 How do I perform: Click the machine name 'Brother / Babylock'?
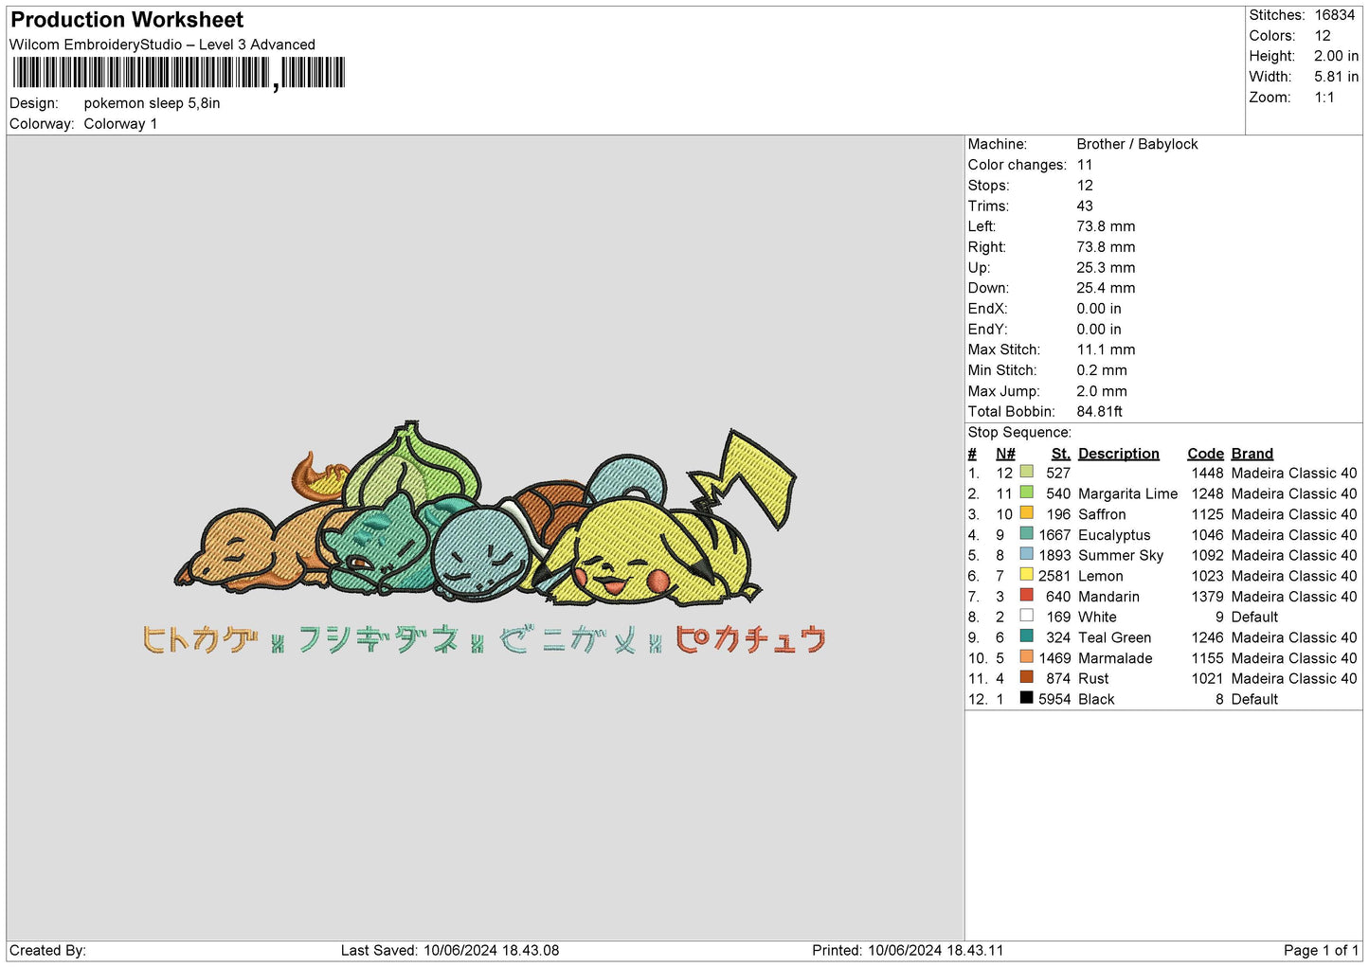1137,144
